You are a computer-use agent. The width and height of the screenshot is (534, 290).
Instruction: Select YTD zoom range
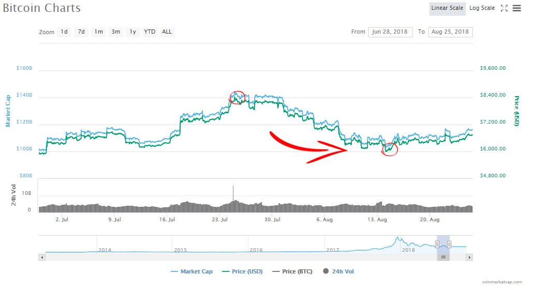150,32
